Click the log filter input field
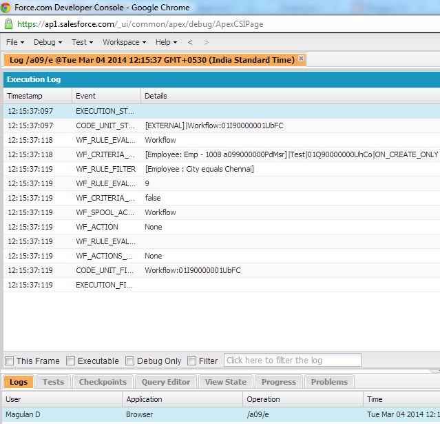440x424 pixels. [293, 360]
